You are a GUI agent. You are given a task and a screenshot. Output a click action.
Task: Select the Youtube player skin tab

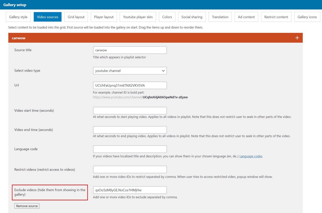[138, 17]
